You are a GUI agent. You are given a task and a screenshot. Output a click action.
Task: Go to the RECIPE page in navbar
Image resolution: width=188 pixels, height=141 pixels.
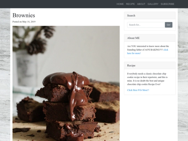click(130, 4)
